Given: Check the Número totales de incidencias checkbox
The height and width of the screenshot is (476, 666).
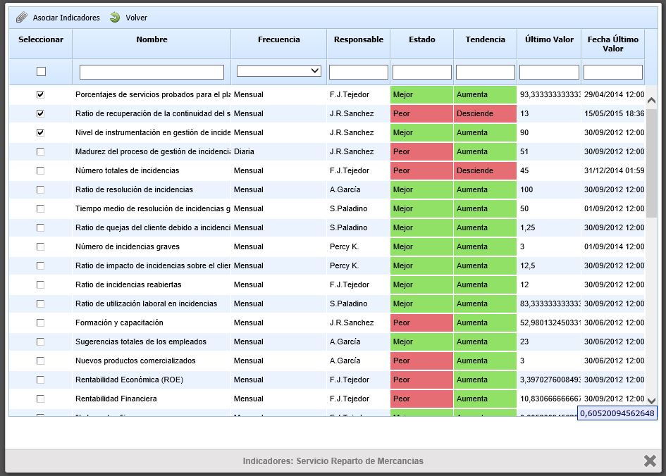Looking at the screenshot, I should coord(40,170).
